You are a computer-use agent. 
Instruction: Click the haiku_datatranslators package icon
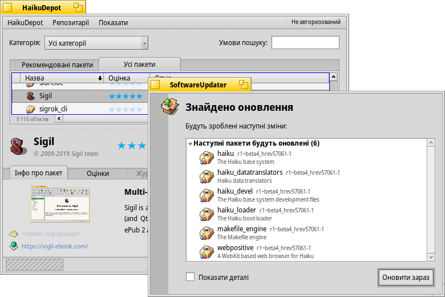[x=207, y=176]
